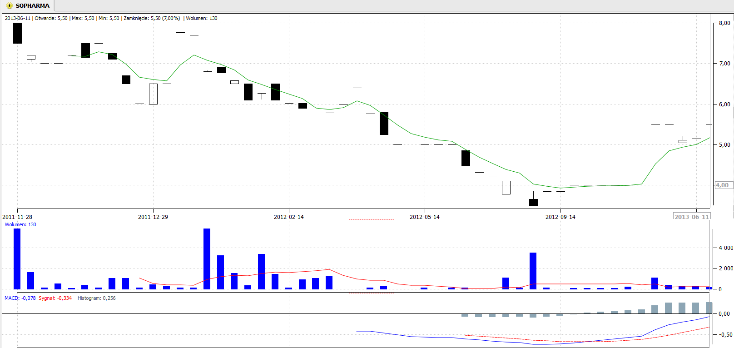734x348 pixels.
Task: Click the highlighted 2013-06-11 date marker
Action: (x=692, y=217)
